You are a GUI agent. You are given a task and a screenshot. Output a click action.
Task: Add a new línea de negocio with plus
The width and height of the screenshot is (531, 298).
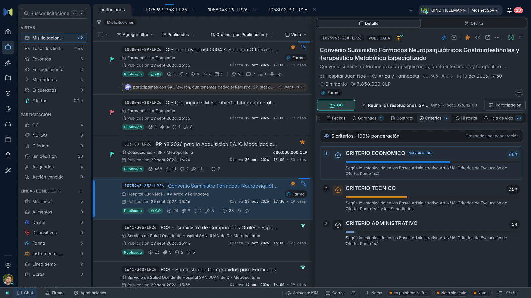tap(81, 191)
